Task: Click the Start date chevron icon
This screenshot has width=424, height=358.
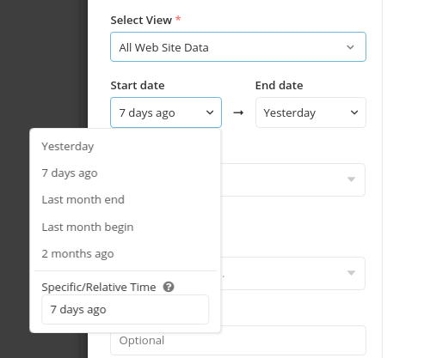Action: pos(210,112)
